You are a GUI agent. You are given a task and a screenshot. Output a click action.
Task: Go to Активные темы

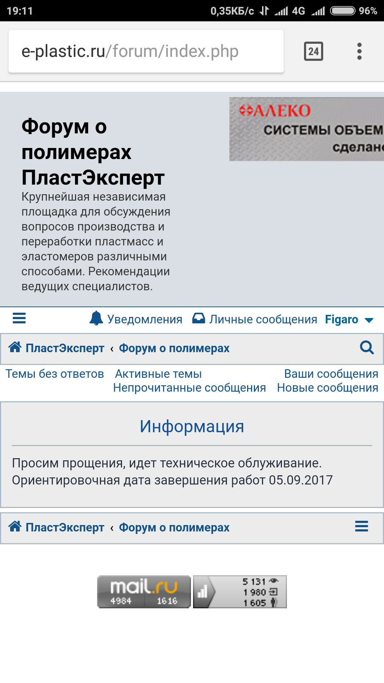click(x=158, y=374)
